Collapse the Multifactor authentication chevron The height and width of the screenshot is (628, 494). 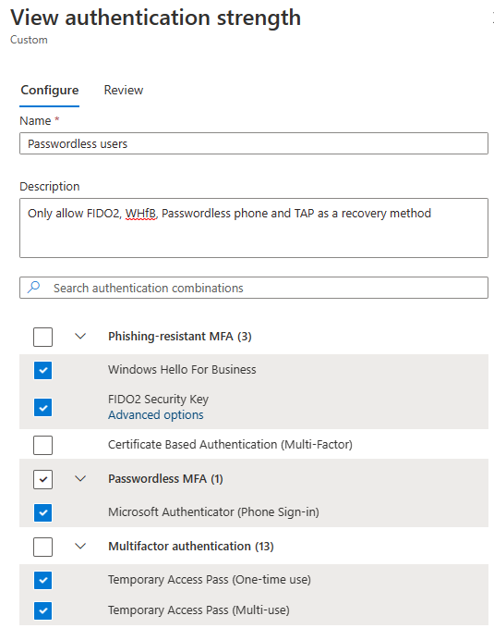click(x=80, y=547)
